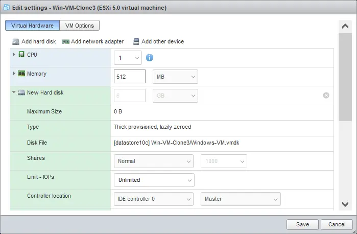Viewport: 357px width, 234px height.
Task: Click the Edit settings window title text
Action: click(89, 8)
